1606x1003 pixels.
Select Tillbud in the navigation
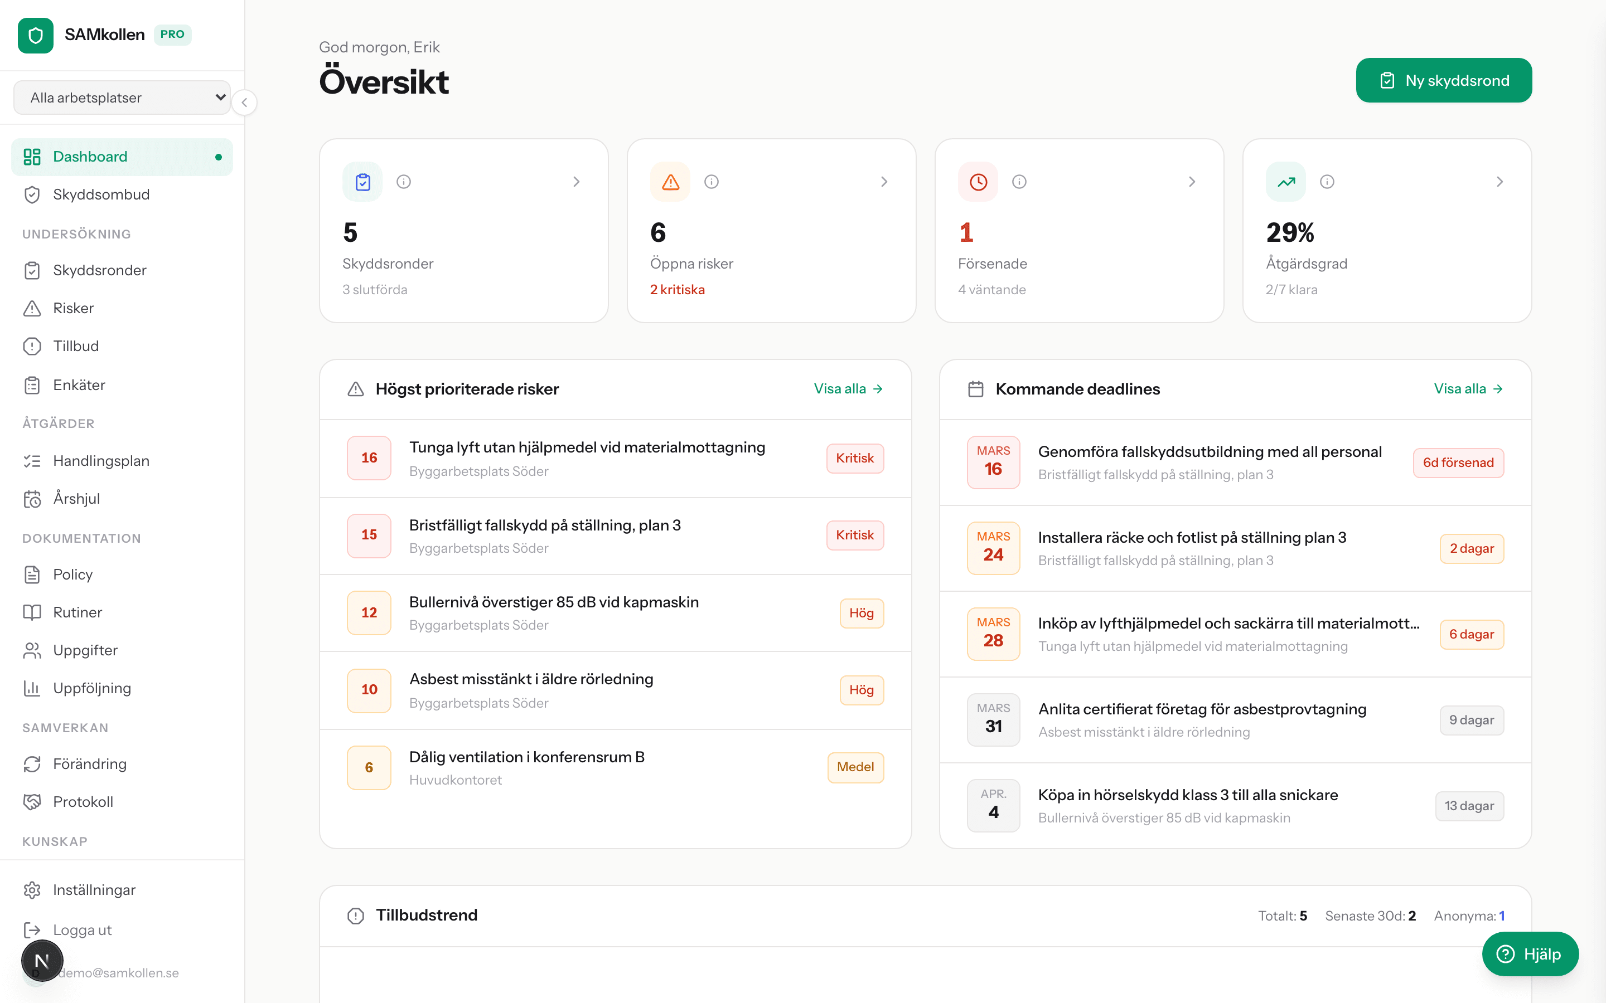[x=75, y=345]
